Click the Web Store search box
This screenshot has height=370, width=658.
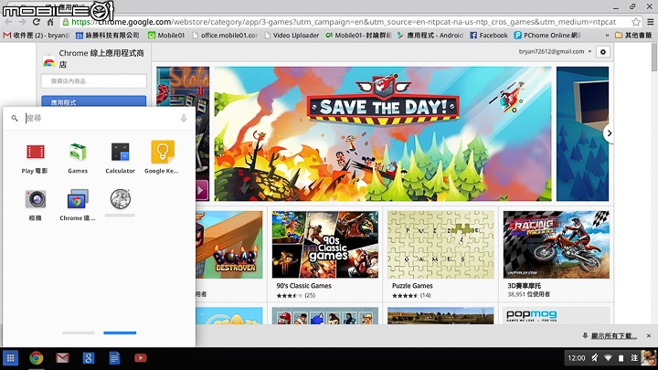(x=94, y=81)
